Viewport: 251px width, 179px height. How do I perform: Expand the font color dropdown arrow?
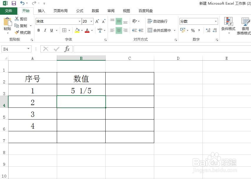[92, 30]
